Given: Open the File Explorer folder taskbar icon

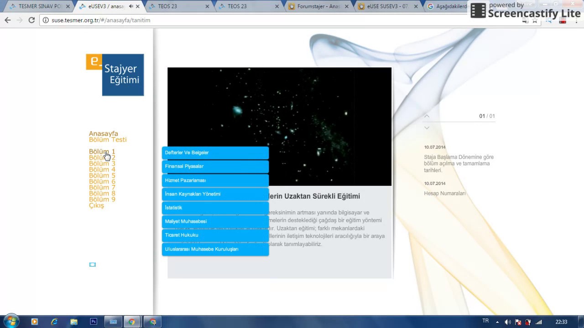Looking at the screenshot, I should coord(74,322).
